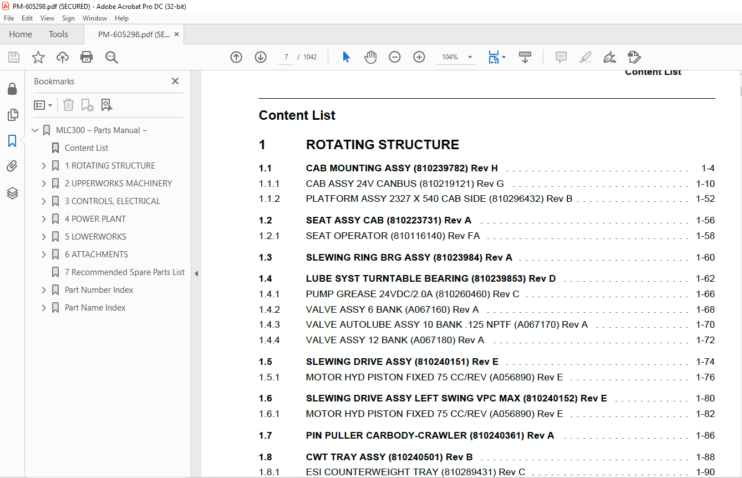The image size is (742, 478).
Task: Open the Find text magnifier icon
Action: [111, 57]
